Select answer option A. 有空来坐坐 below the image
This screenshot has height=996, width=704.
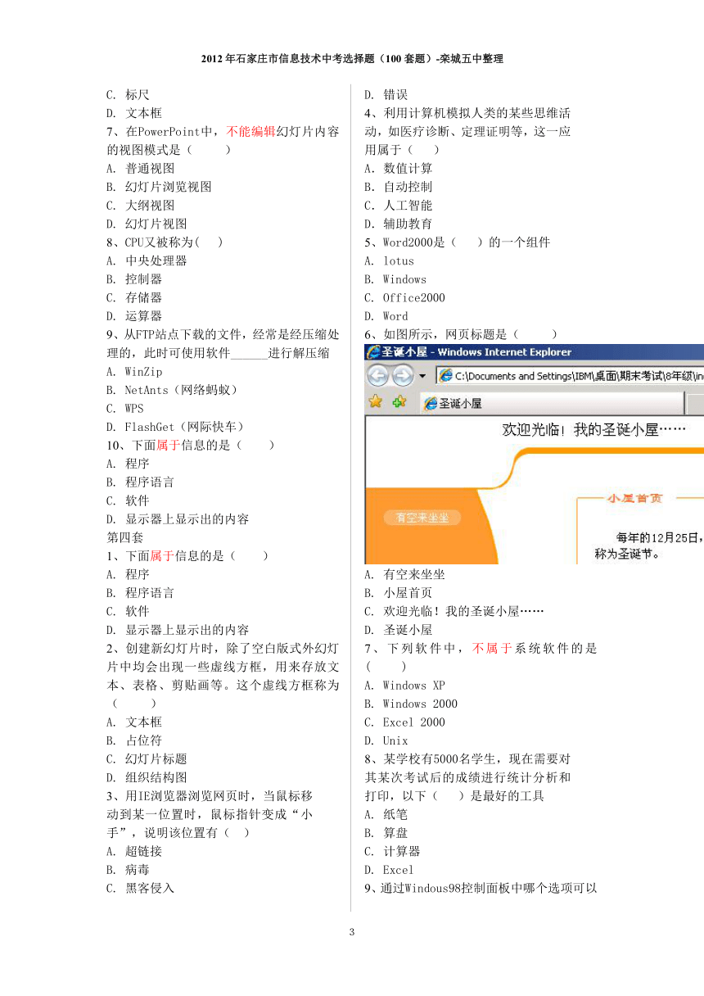click(x=405, y=574)
